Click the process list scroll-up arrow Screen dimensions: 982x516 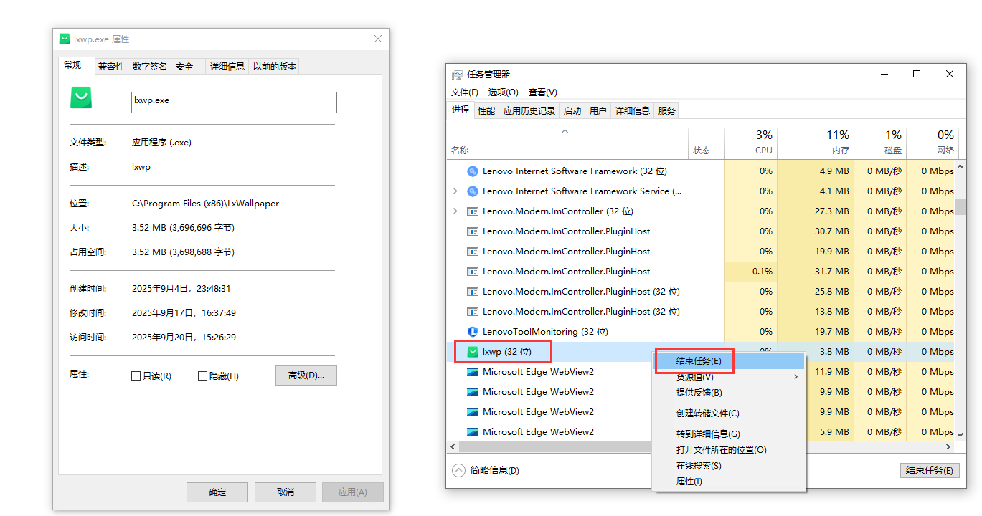(x=960, y=166)
